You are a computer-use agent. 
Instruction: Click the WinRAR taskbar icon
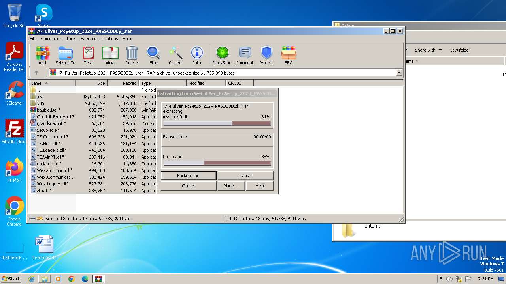[x=98, y=279]
